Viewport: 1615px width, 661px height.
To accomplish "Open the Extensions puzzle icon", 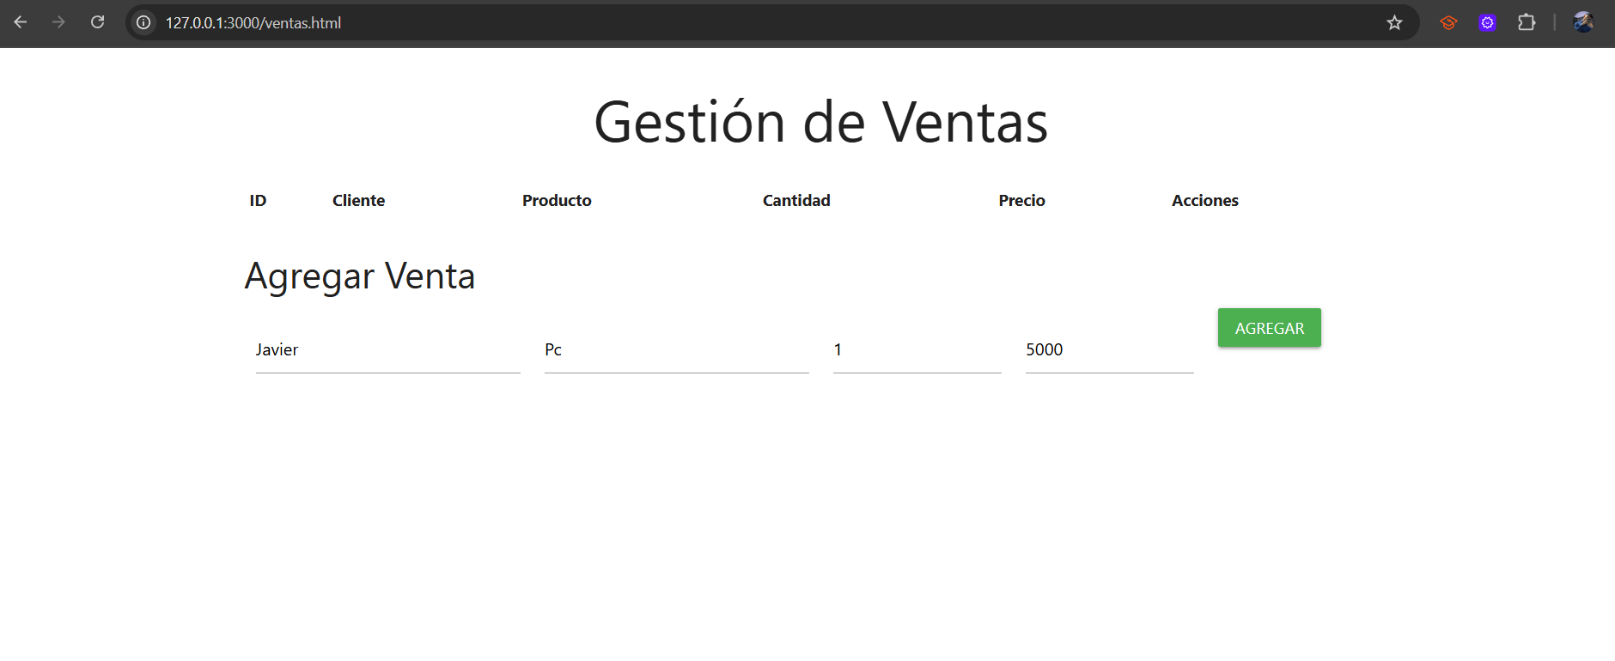I will [x=1527, y=22].
